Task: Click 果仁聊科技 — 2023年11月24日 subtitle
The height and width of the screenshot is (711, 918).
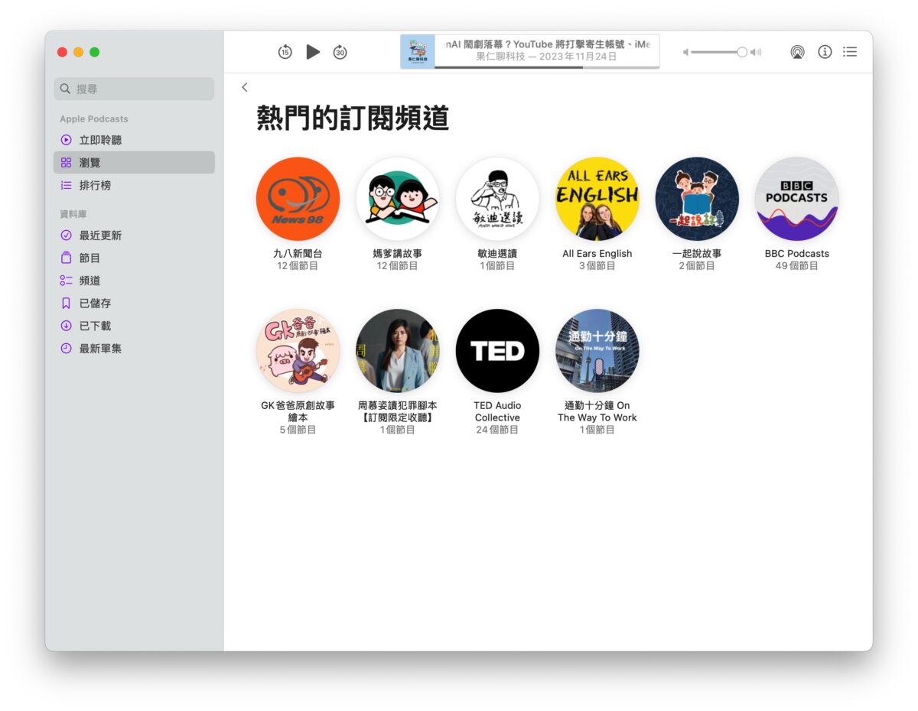Action: point(547,57)
